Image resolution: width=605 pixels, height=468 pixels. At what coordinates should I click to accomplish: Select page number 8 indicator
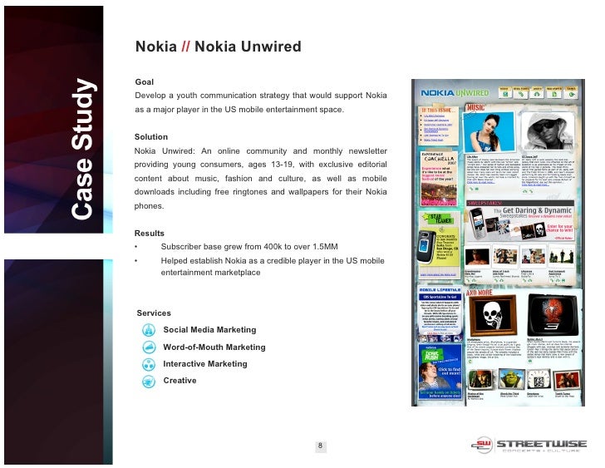click(x=320, y=446)
